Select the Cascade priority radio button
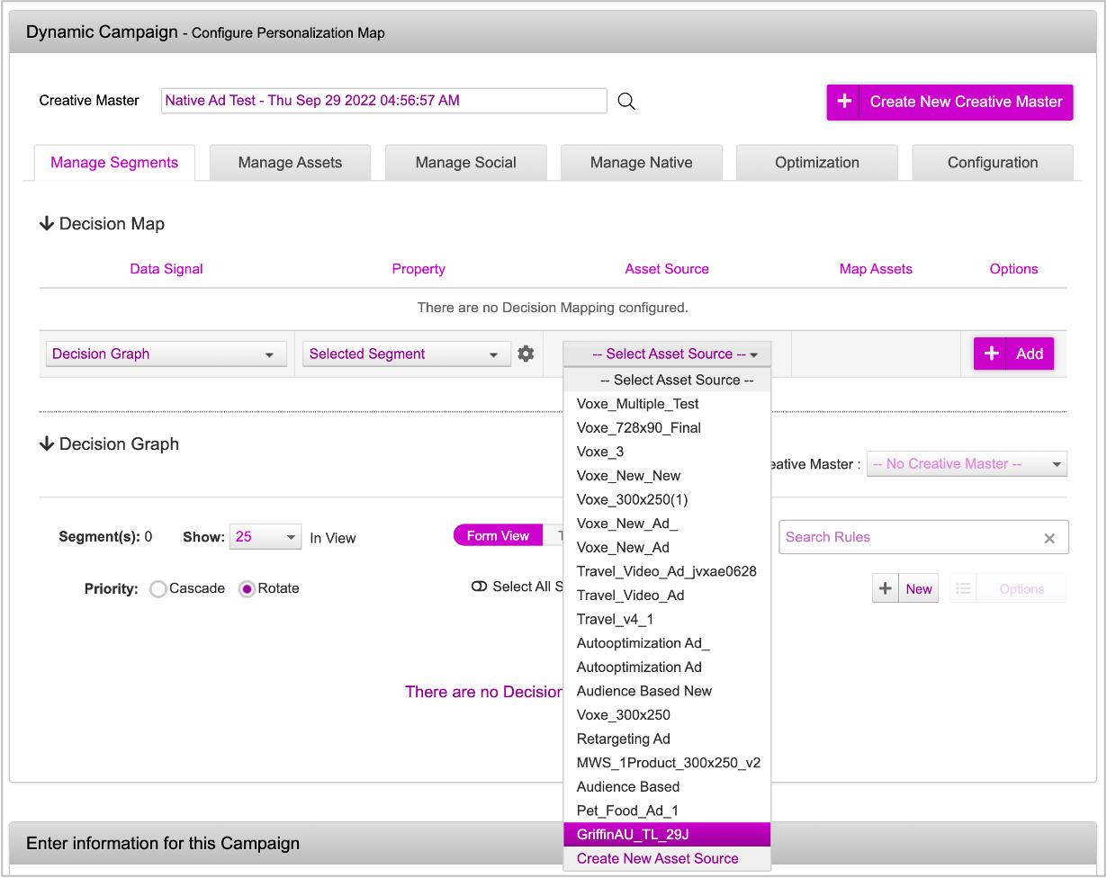The height and width of the screenshot is (878, 1107). 158,589
